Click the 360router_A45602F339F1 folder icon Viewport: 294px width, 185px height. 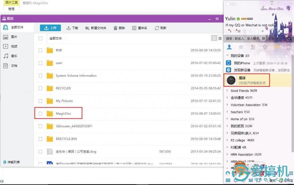(x=50, y=126)
